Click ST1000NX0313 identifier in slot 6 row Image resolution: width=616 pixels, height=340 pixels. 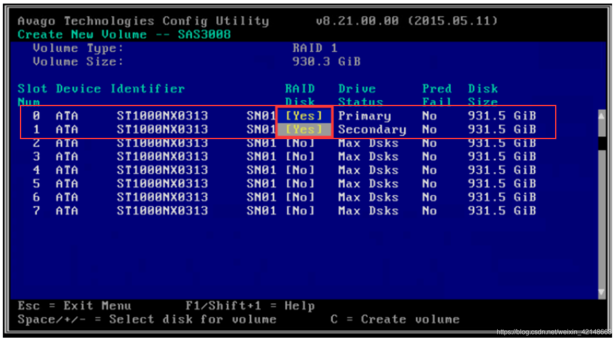point(162,197)
